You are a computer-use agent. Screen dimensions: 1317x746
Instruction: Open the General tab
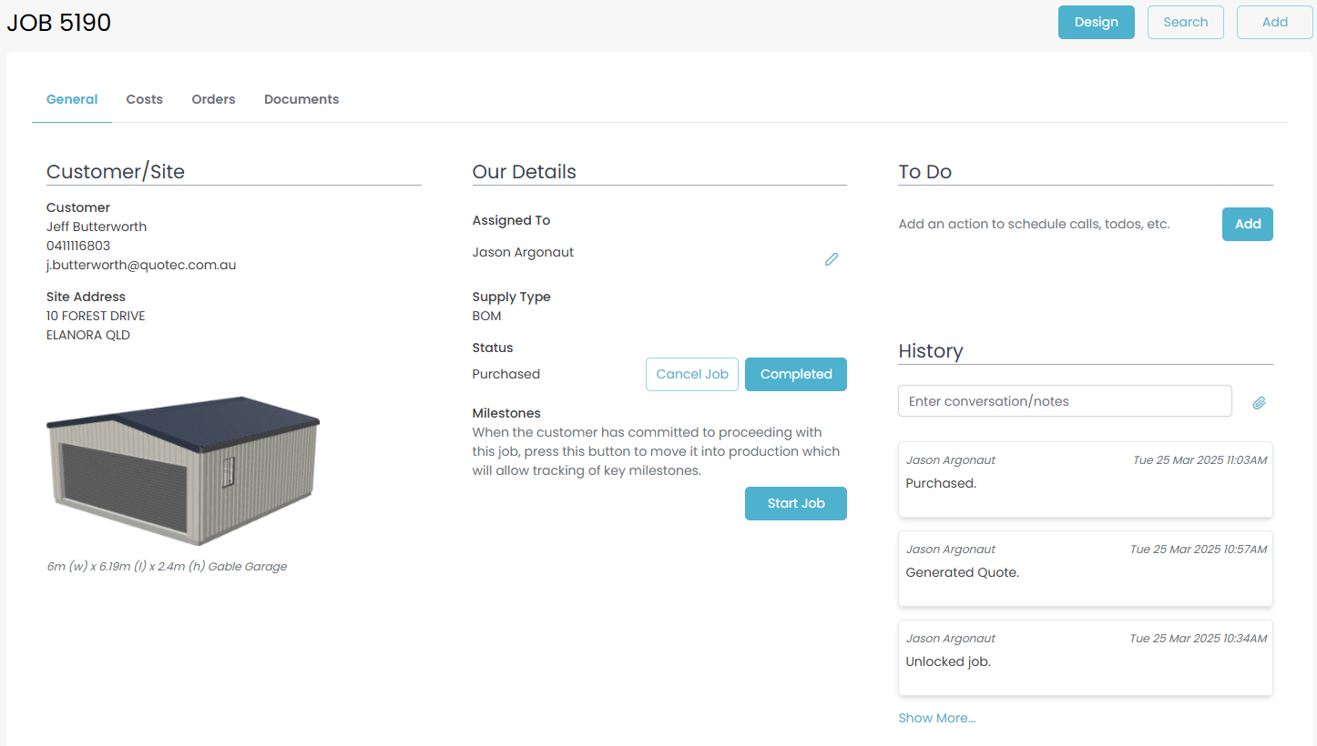tap(72, 99)
